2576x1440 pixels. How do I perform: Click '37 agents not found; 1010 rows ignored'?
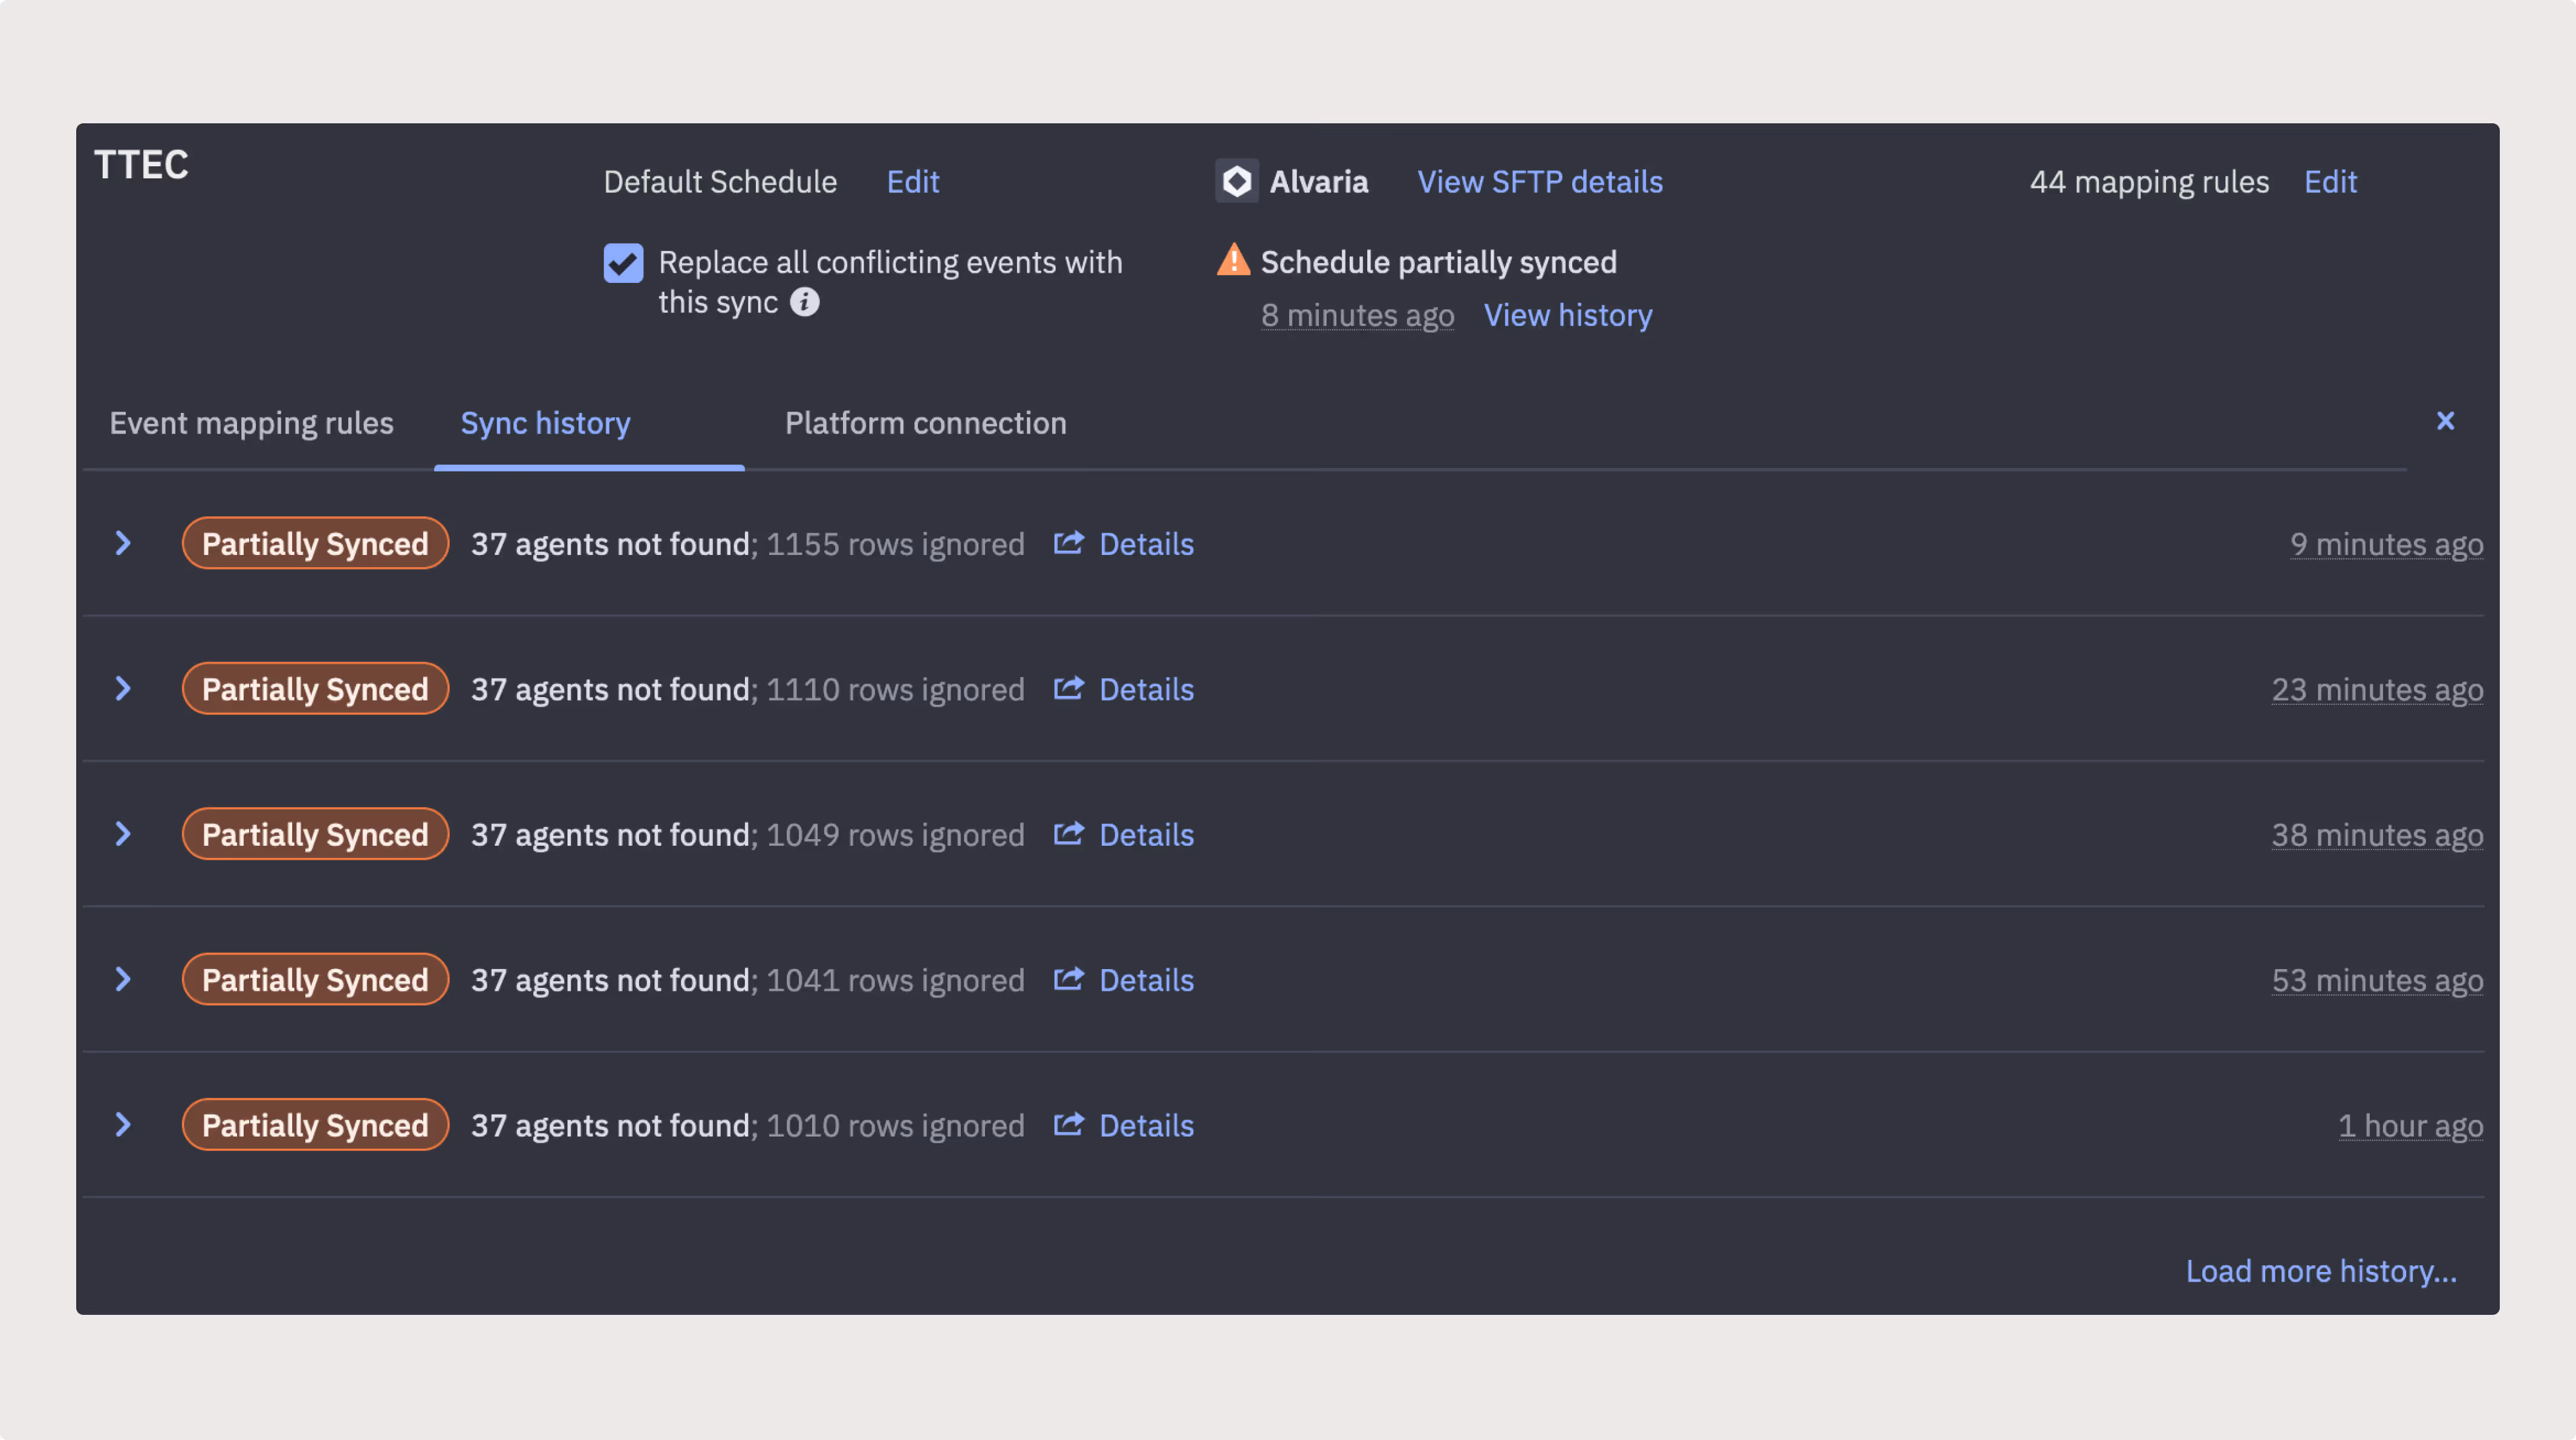[x=748, y=1125]
